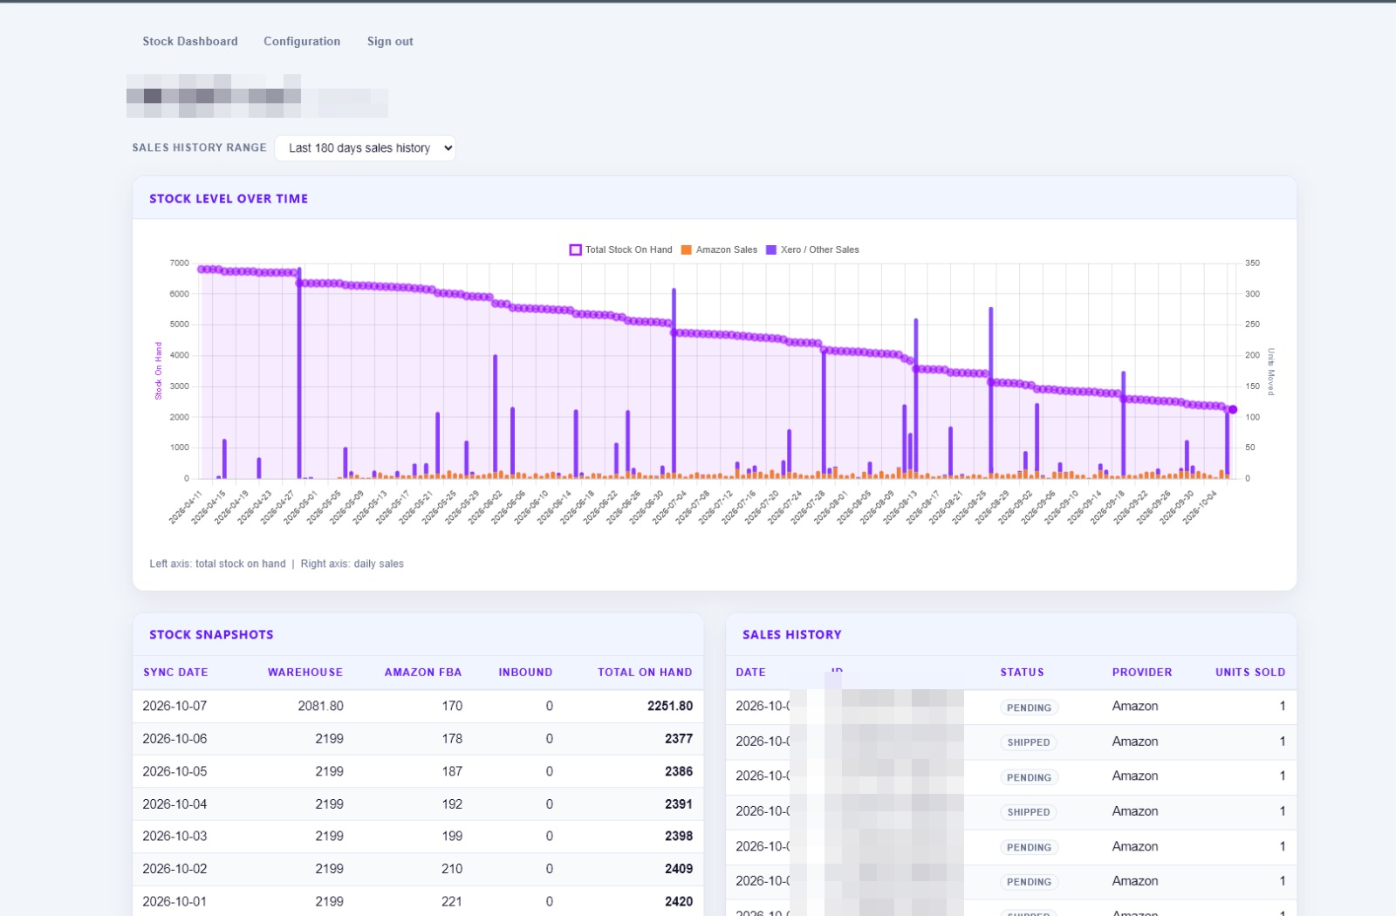This screenshot has width=1396, height=916.
Task: Open the sales history range dropdown
Action: coord(365,148)
